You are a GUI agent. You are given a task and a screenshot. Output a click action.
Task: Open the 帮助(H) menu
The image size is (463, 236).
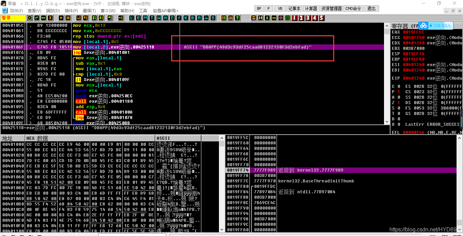coord(127,11)
